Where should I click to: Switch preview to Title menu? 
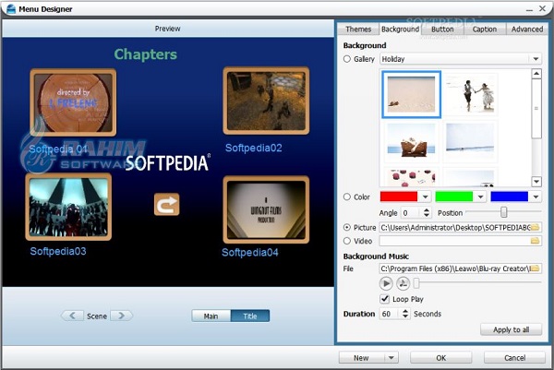pos(250,316)
